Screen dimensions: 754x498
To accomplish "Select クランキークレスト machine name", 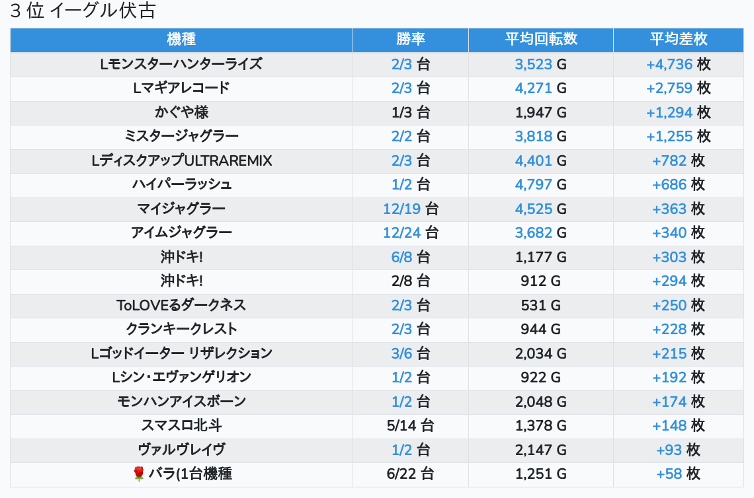I will [x=181, y=329].
